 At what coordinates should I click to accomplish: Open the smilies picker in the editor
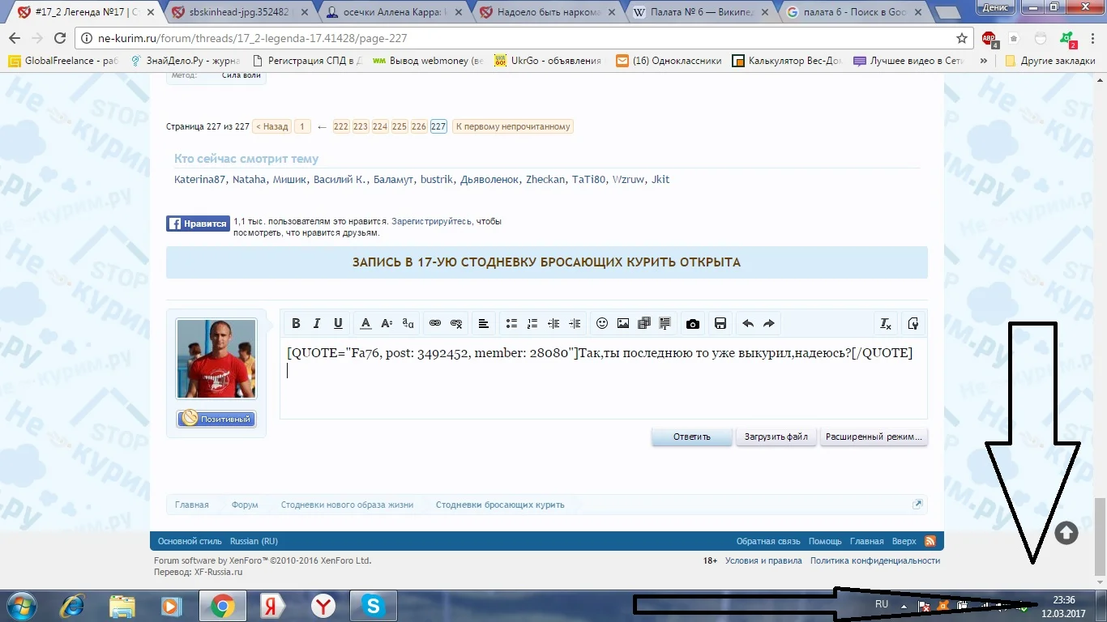point(602,323)
